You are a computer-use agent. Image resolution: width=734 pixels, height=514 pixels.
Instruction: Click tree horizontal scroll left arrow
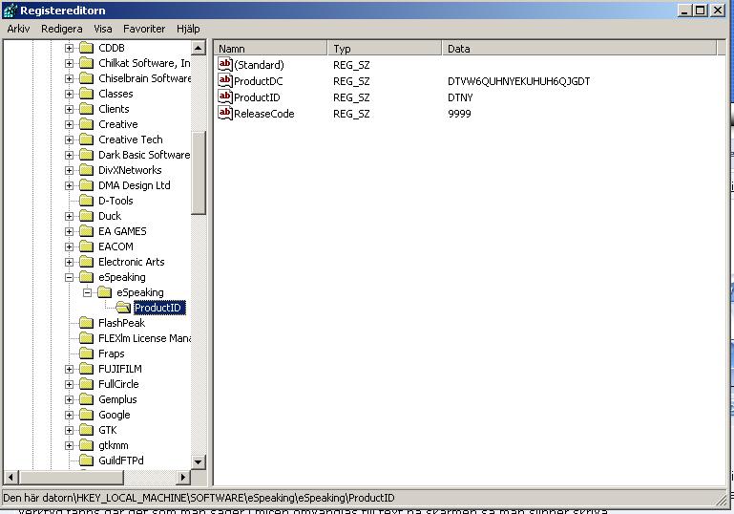click(x=10, y=478)
